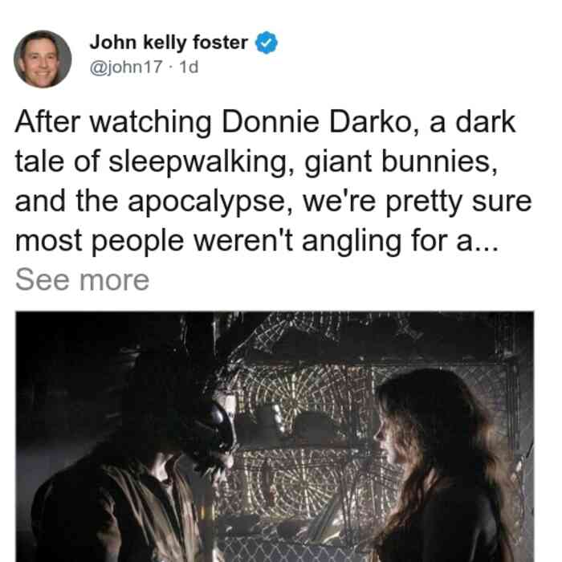
Task: Click the "After watching" opening words
Action: pyautogui.click(x=113, y=123)
